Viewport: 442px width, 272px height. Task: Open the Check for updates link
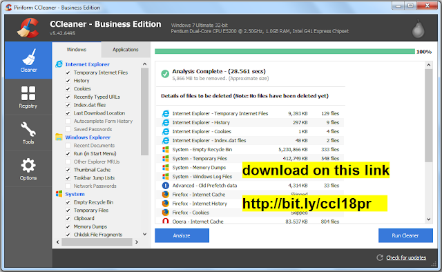coord(406,258)
